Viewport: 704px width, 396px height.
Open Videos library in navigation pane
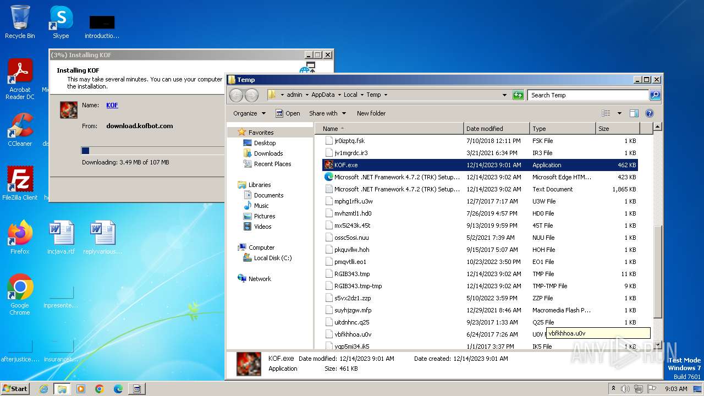262,227
